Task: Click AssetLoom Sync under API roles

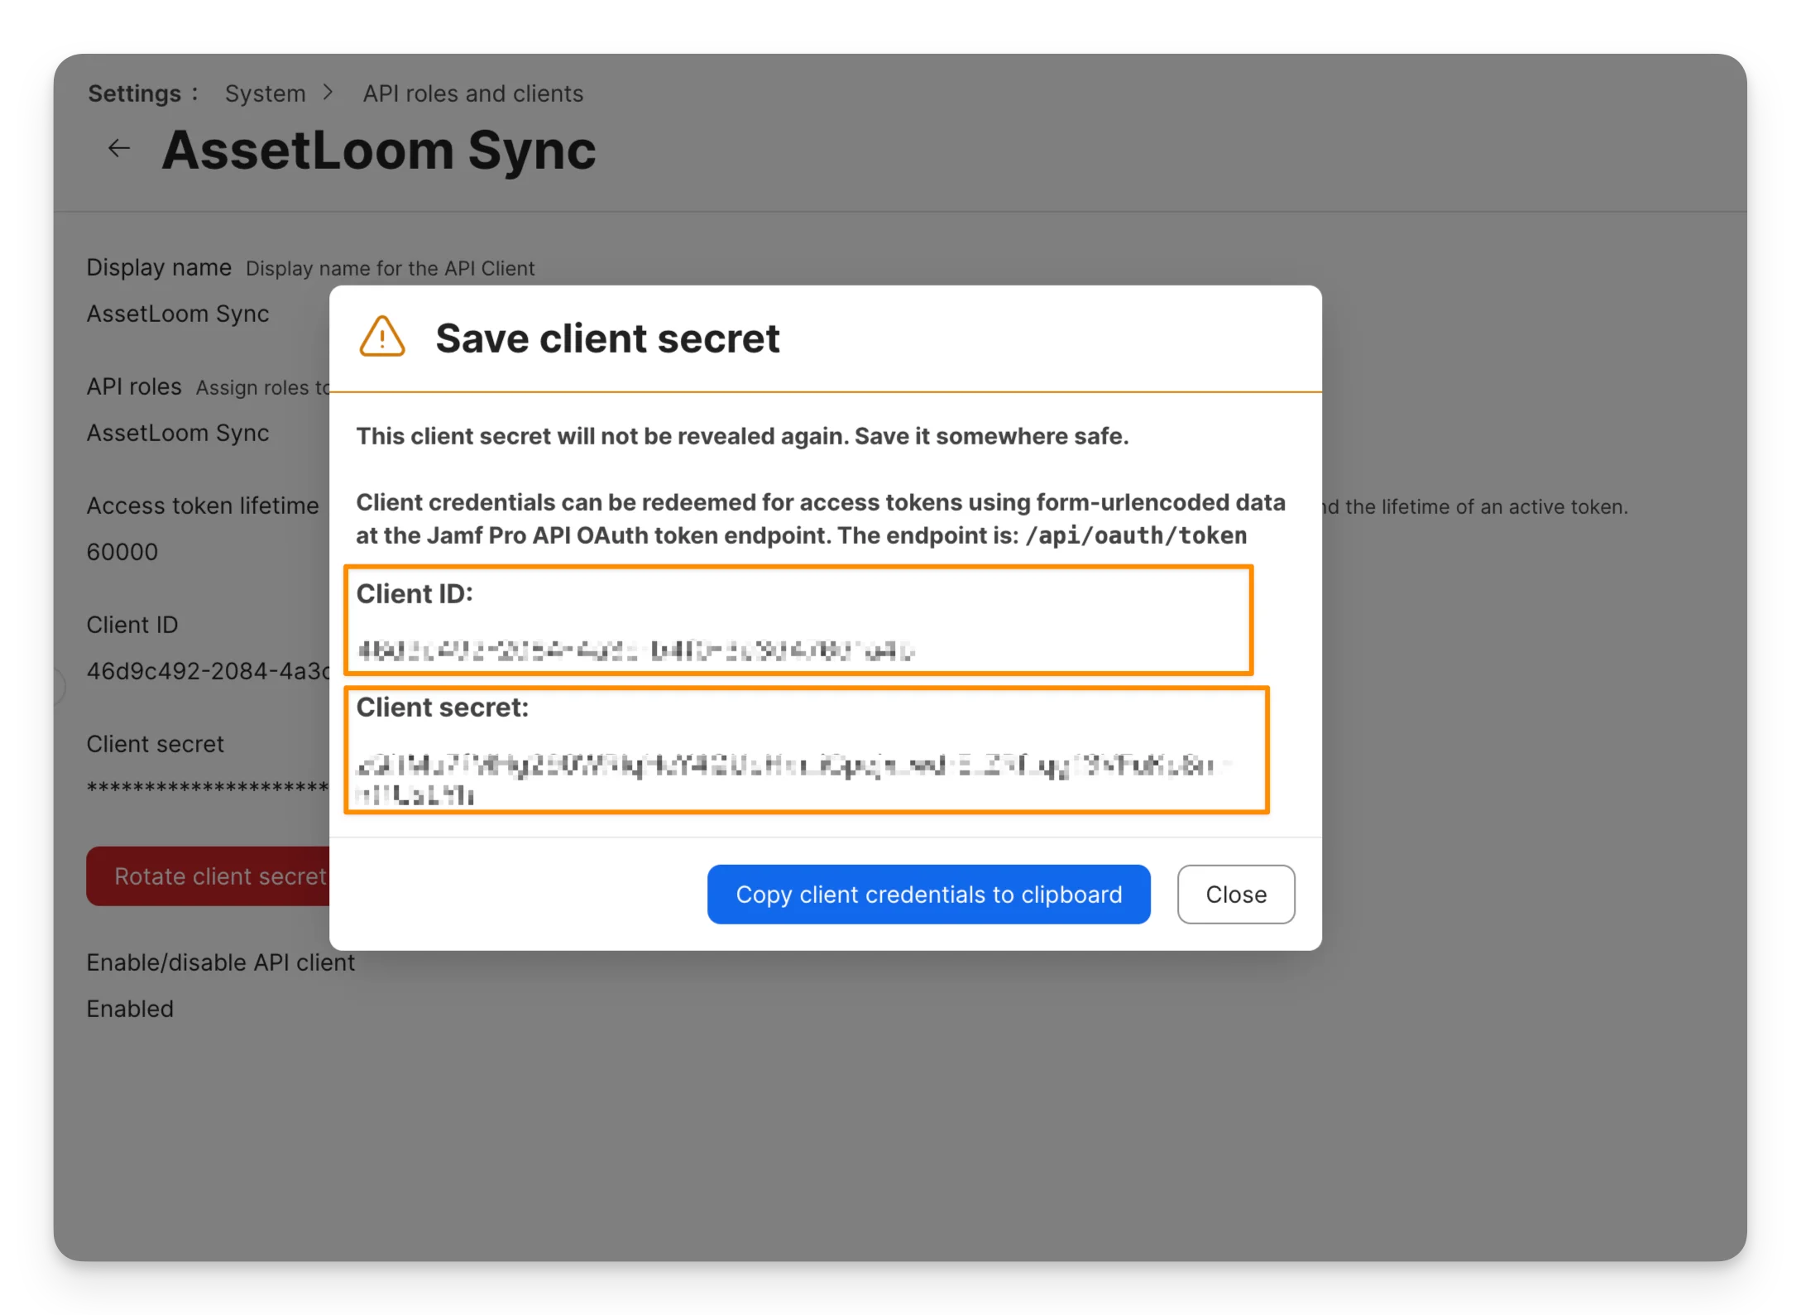Action: (178, 433)
